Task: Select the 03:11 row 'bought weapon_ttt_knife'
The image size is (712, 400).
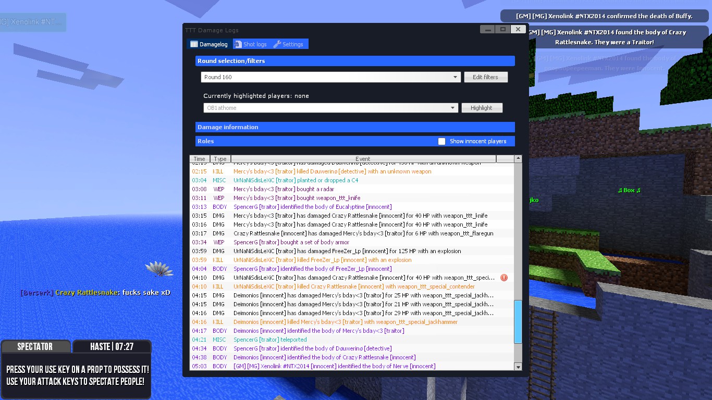Action: click(x=352, y=198)
